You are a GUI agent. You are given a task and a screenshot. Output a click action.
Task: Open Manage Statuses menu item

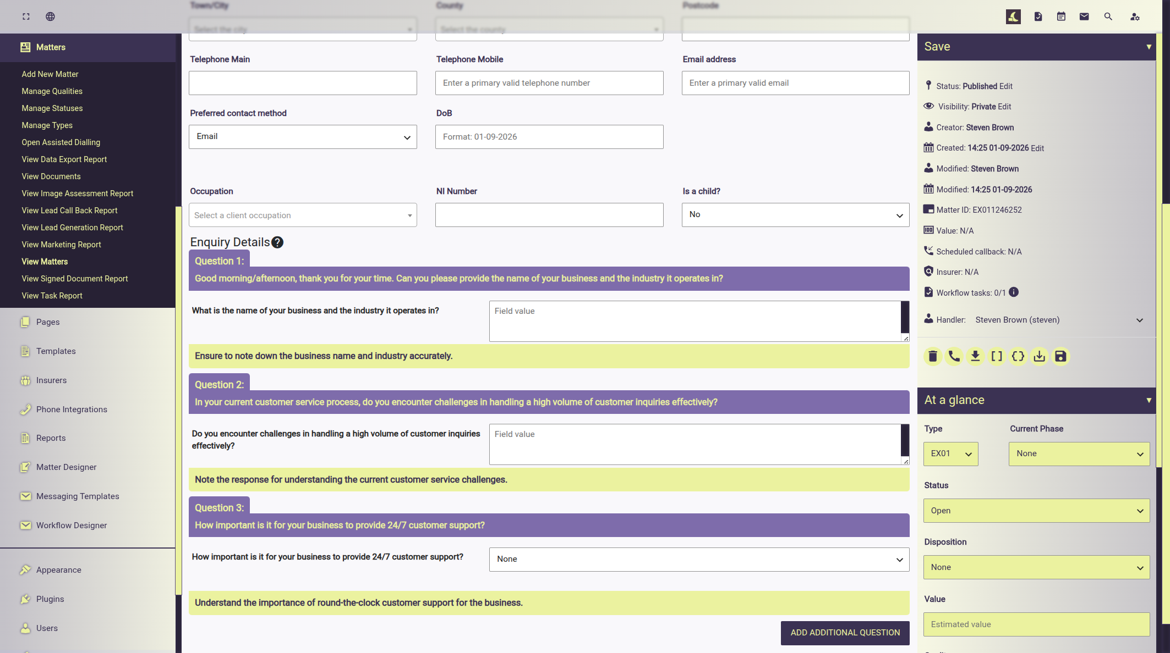pos(52,108)
